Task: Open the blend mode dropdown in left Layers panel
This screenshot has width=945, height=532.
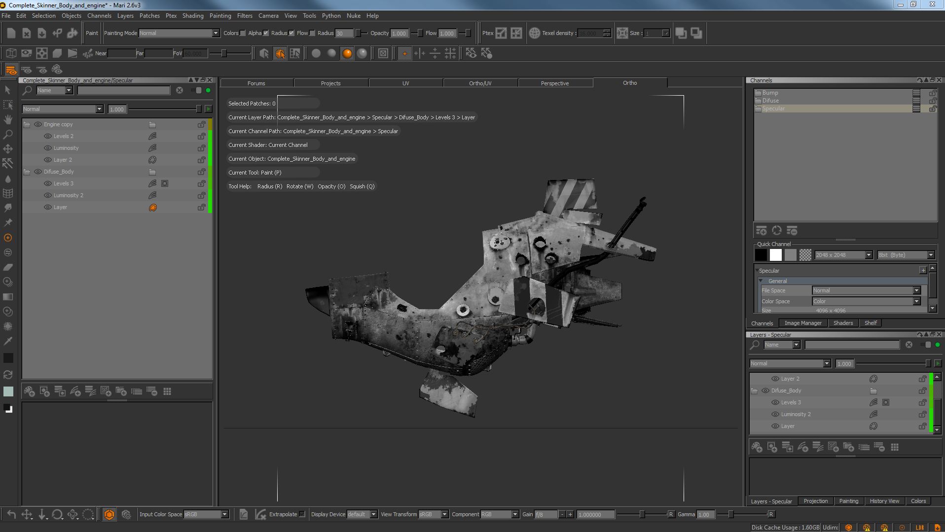Action: [63, 109]
